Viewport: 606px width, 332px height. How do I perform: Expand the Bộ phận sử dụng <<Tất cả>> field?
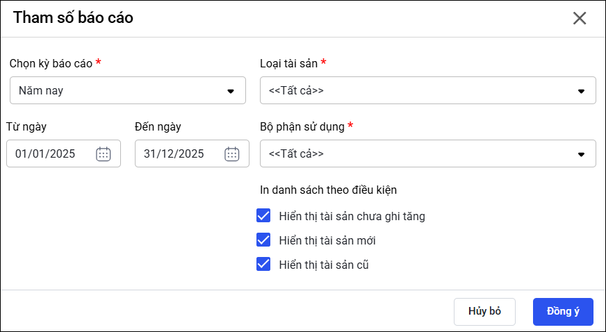pos(417,154)
